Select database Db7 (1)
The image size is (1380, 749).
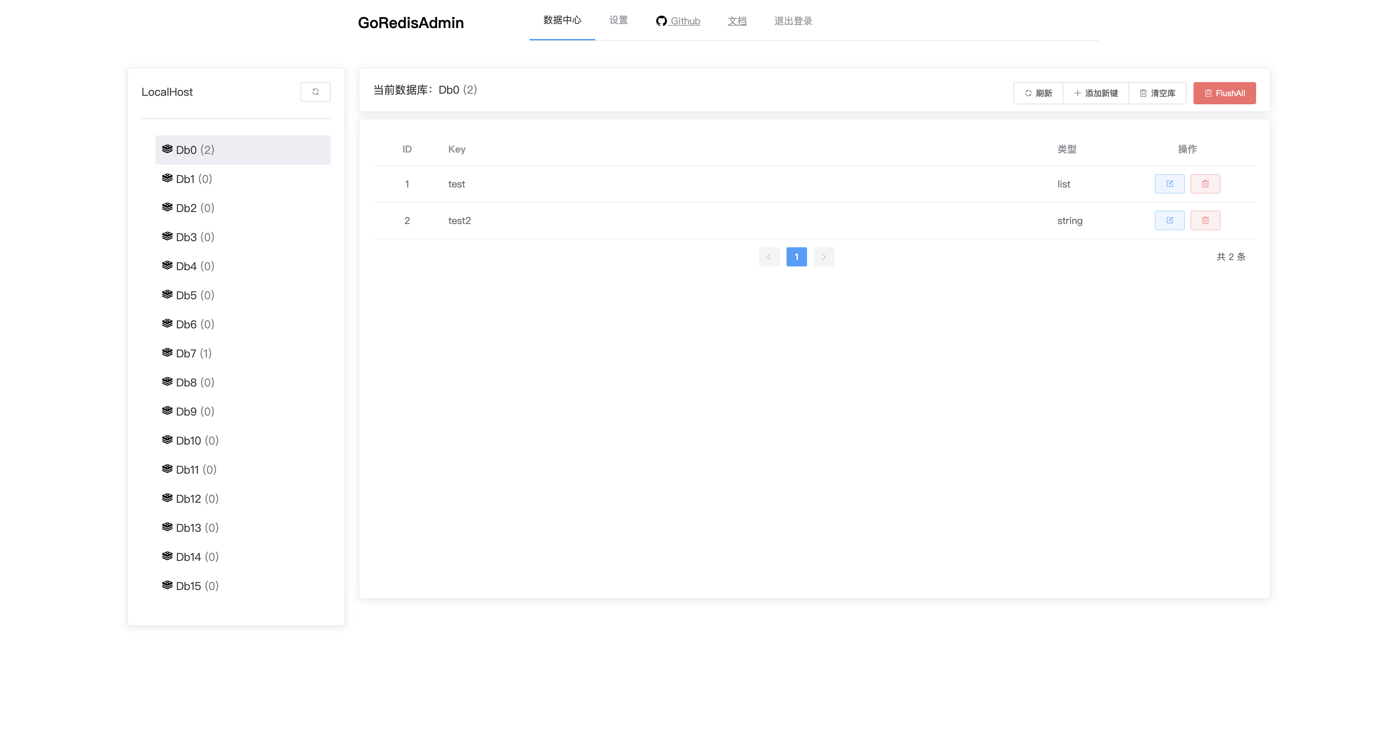(243, 353)
